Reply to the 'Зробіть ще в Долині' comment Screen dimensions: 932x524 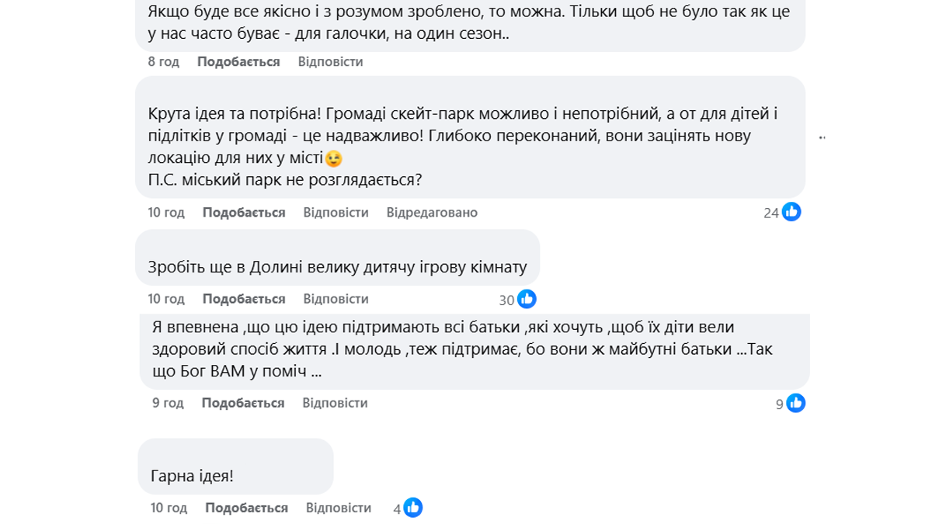[x=336, y=299]
